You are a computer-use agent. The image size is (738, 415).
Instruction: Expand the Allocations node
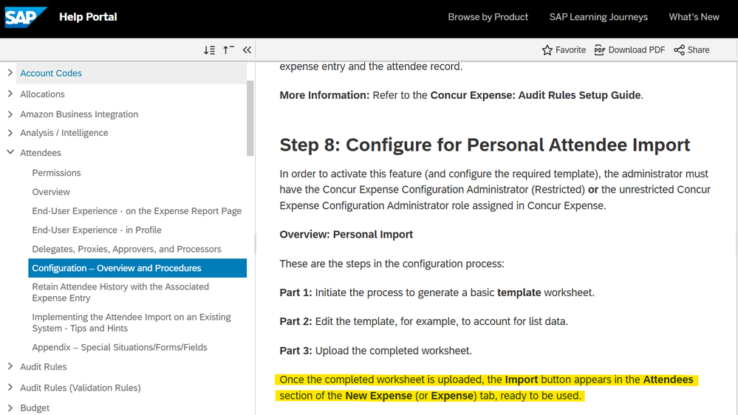10,94
